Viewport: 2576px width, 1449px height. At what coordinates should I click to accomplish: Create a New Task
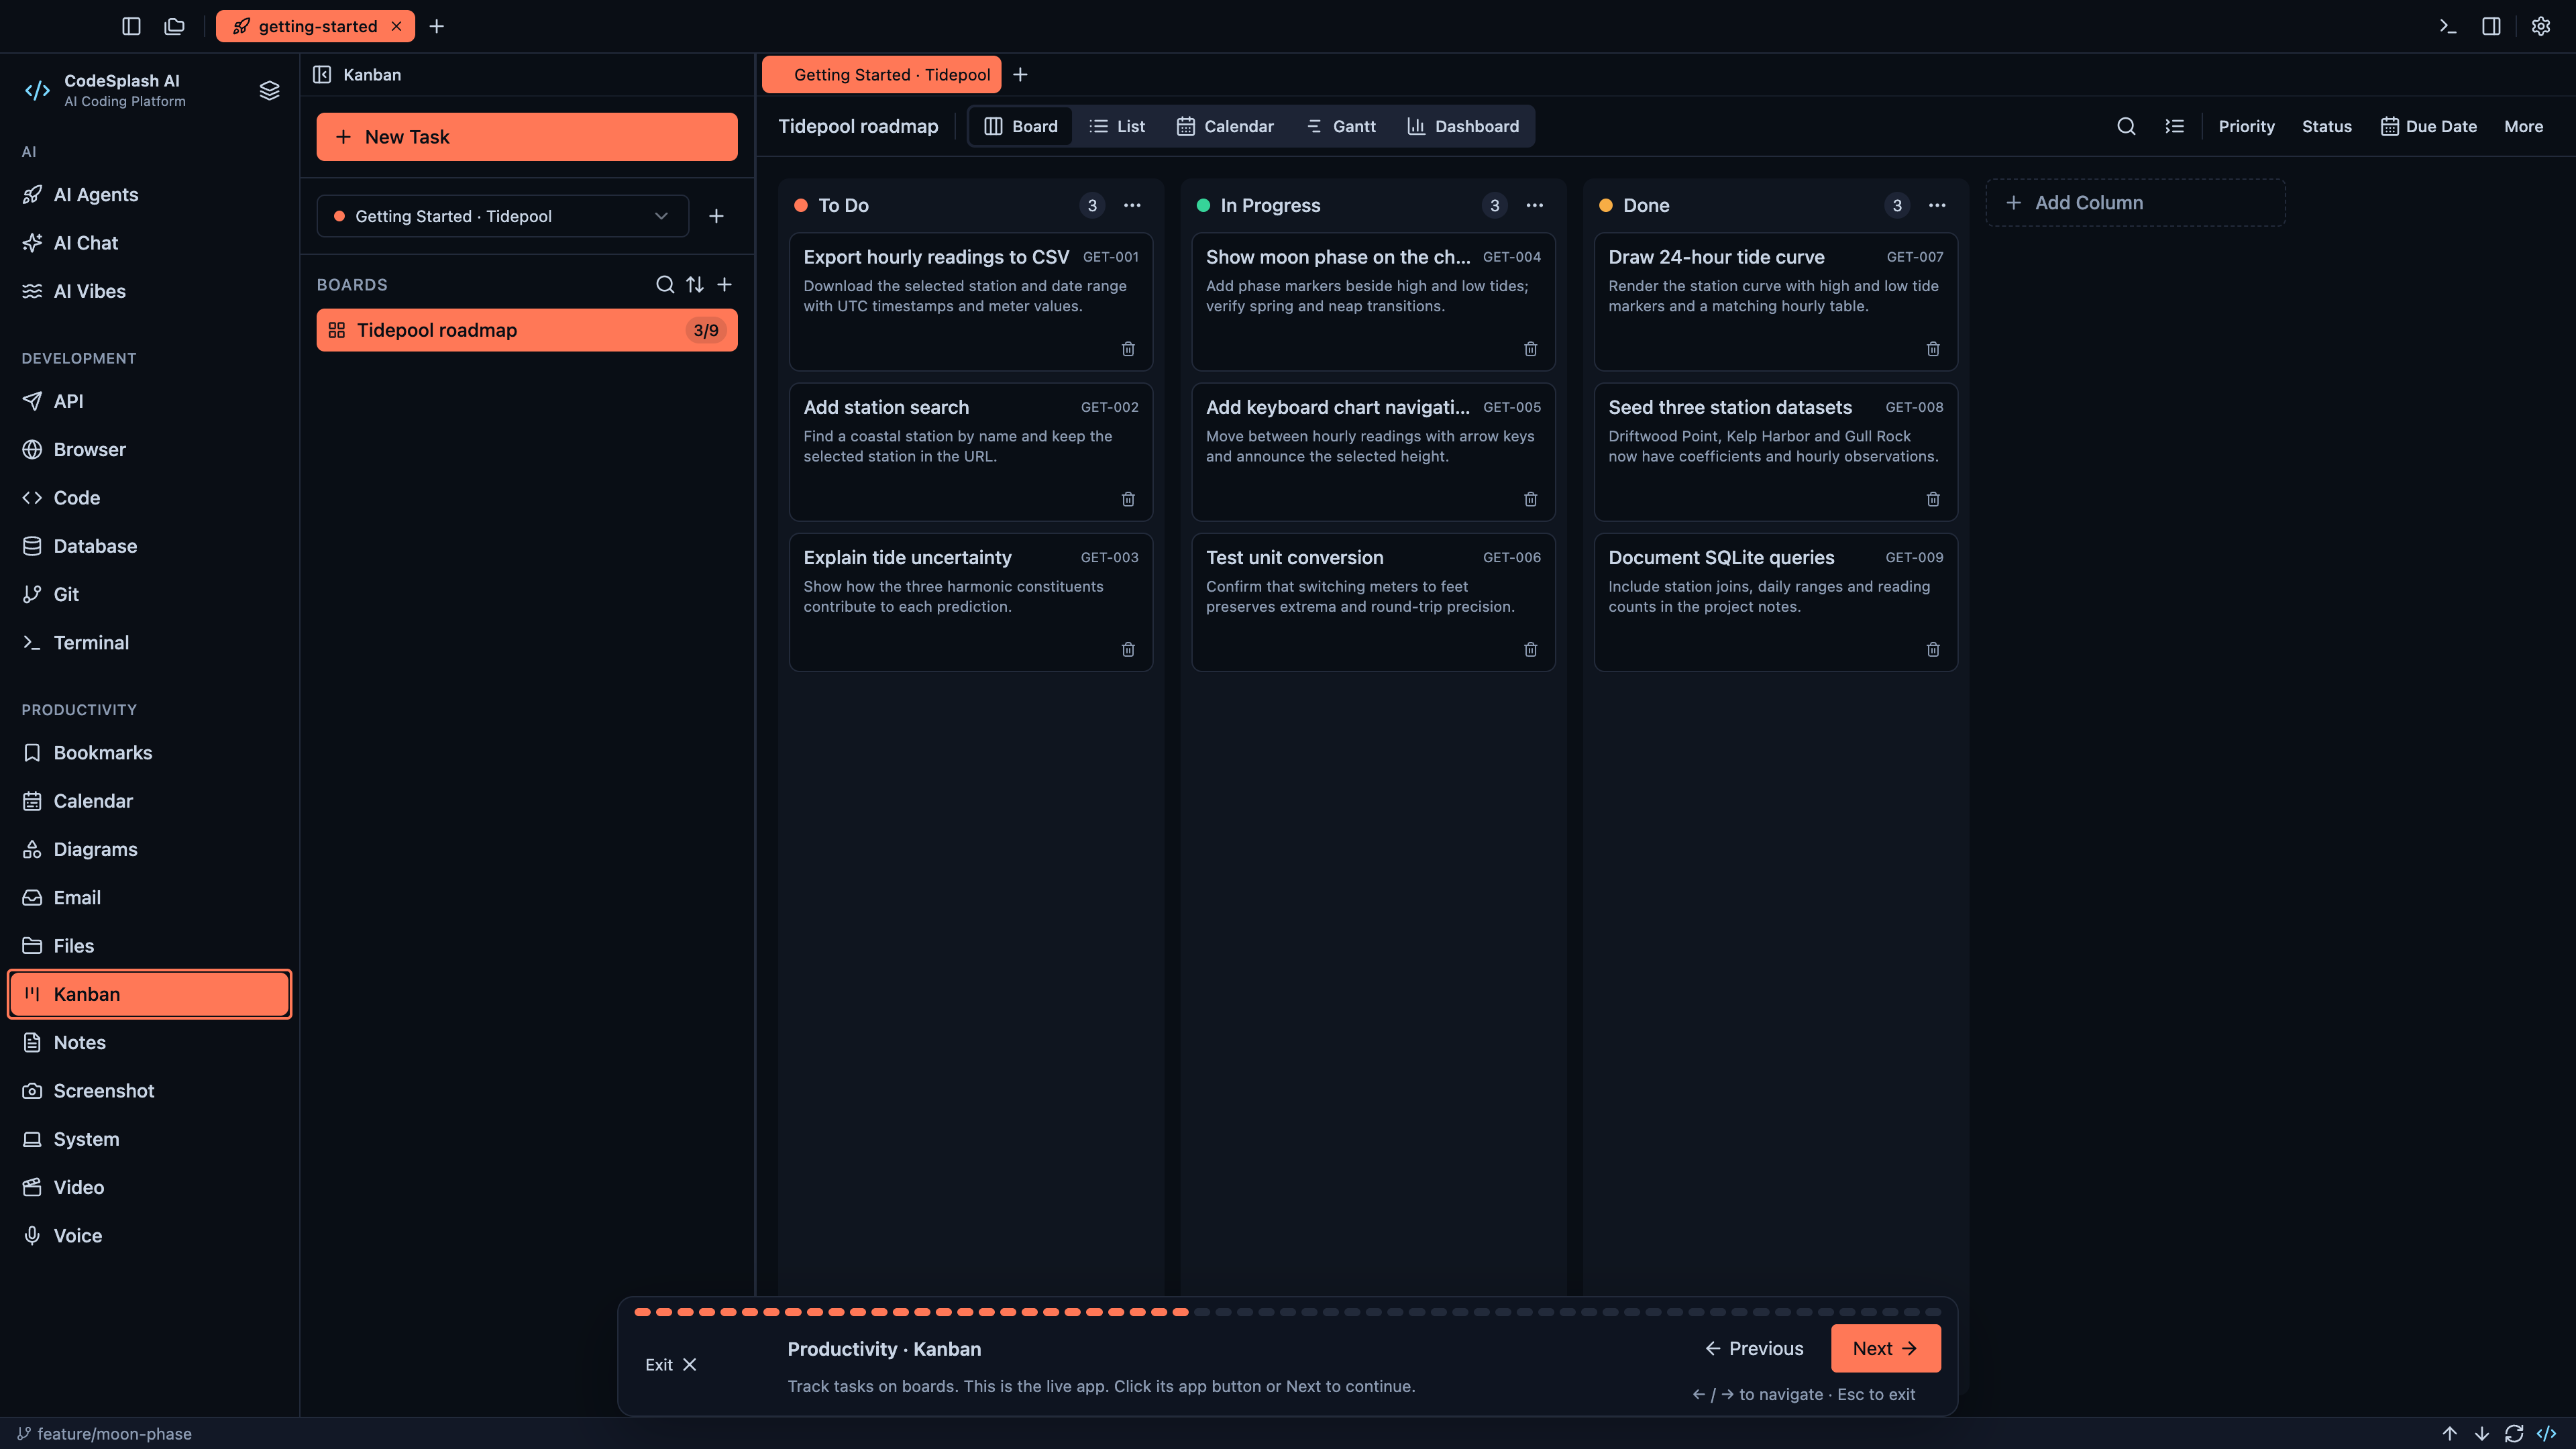point(527,137)
